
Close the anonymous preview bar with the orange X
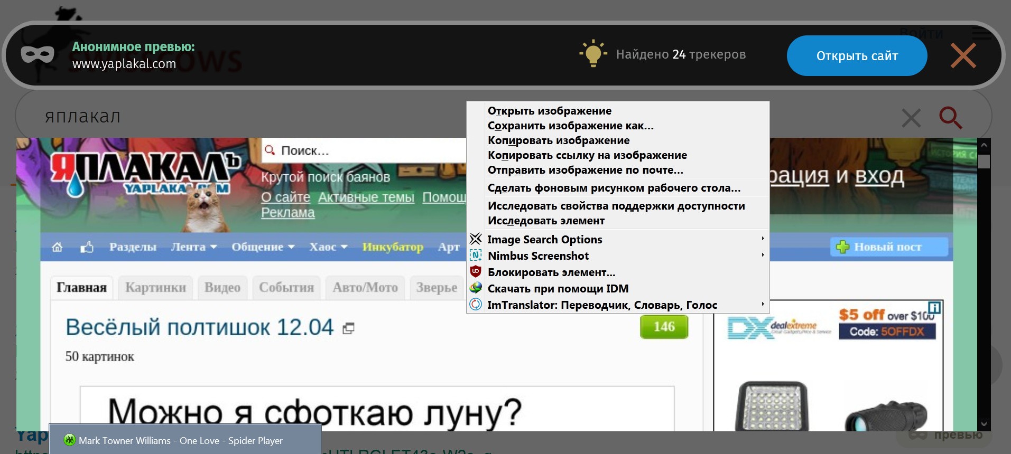[963, 55]
